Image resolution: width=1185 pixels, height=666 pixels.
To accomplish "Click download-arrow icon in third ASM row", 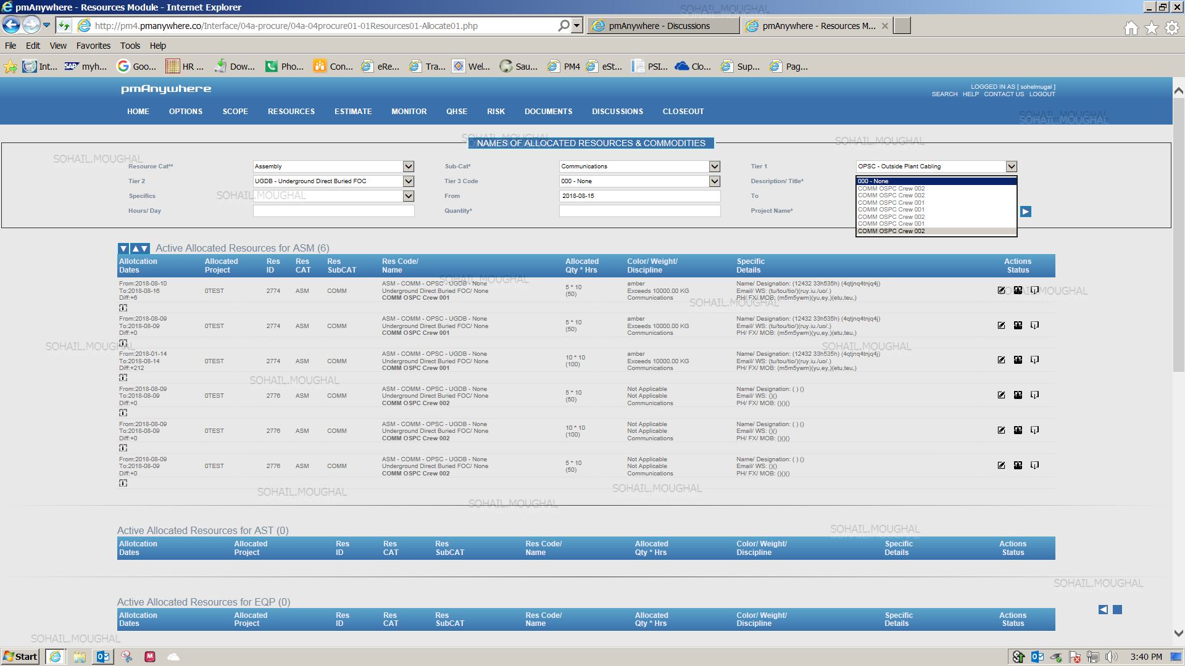I will point(1034,360).
